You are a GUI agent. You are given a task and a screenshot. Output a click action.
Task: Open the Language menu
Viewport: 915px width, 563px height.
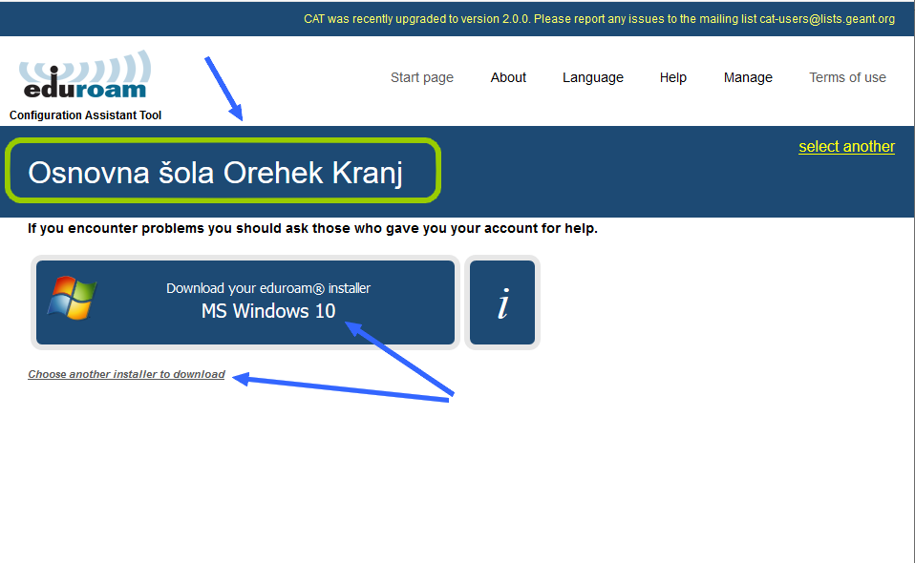pos(593,77)
